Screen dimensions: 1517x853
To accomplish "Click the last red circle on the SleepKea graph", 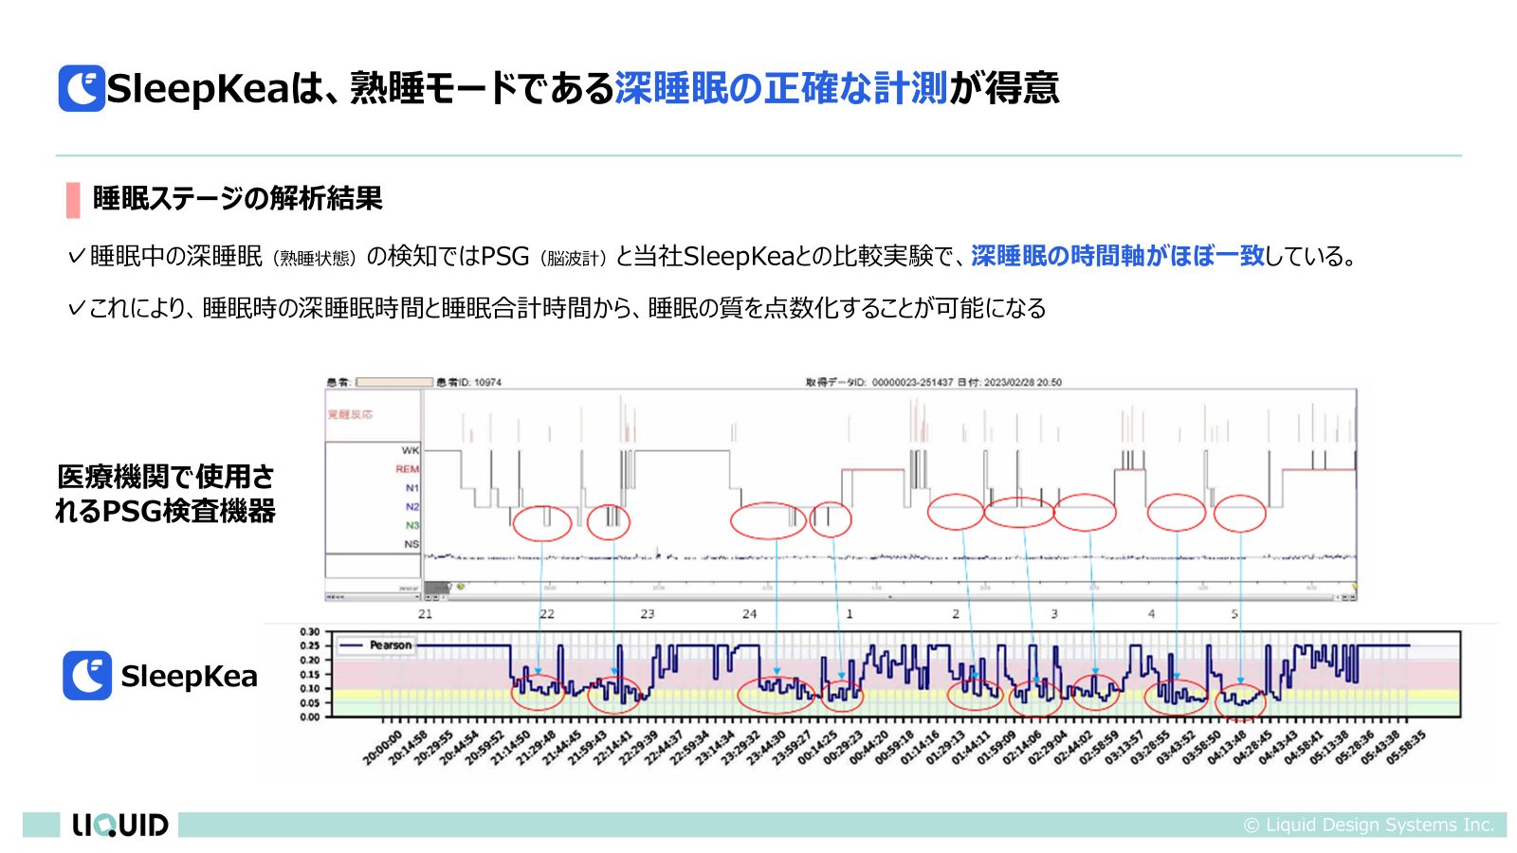I will [1240, 700].
